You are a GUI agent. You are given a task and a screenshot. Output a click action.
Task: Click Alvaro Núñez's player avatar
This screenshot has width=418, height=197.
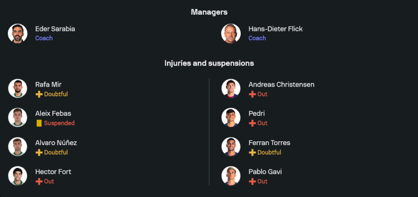click(18, 147)
